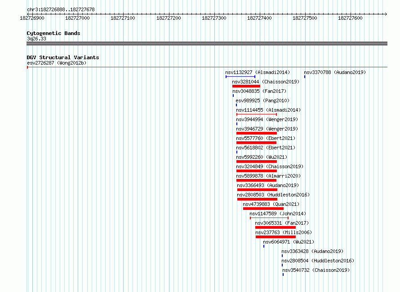Image resolution: width=400 pixels, height=292 pixels.
Task: Click ruler position 182727300
Action: click(x=214, y=18)
